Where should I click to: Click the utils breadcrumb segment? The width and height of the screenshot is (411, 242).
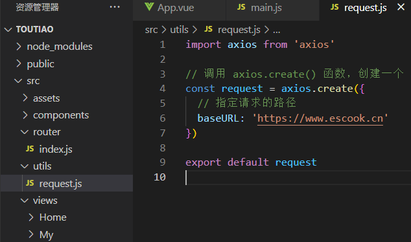pos(179,30)
